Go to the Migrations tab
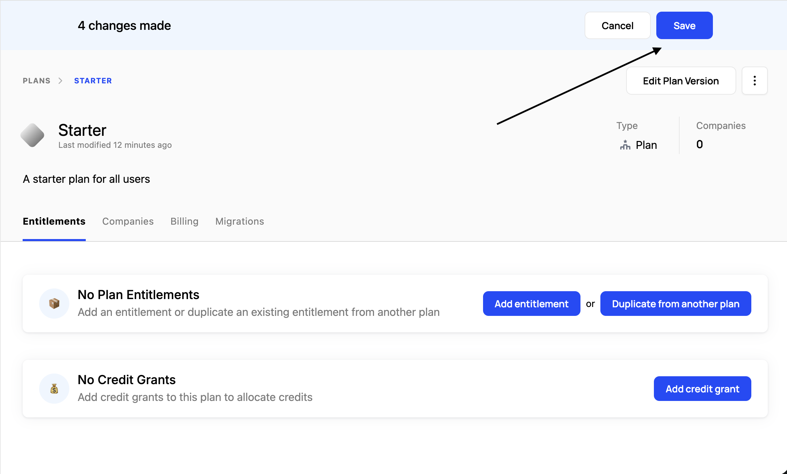This screenshot has width=787, height=474. [239, 221]
